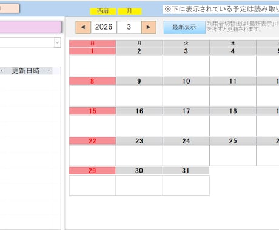Viewport: 279px width, 230px height.
Task: Go to next month with right arrow
Action: coord(149,27)
